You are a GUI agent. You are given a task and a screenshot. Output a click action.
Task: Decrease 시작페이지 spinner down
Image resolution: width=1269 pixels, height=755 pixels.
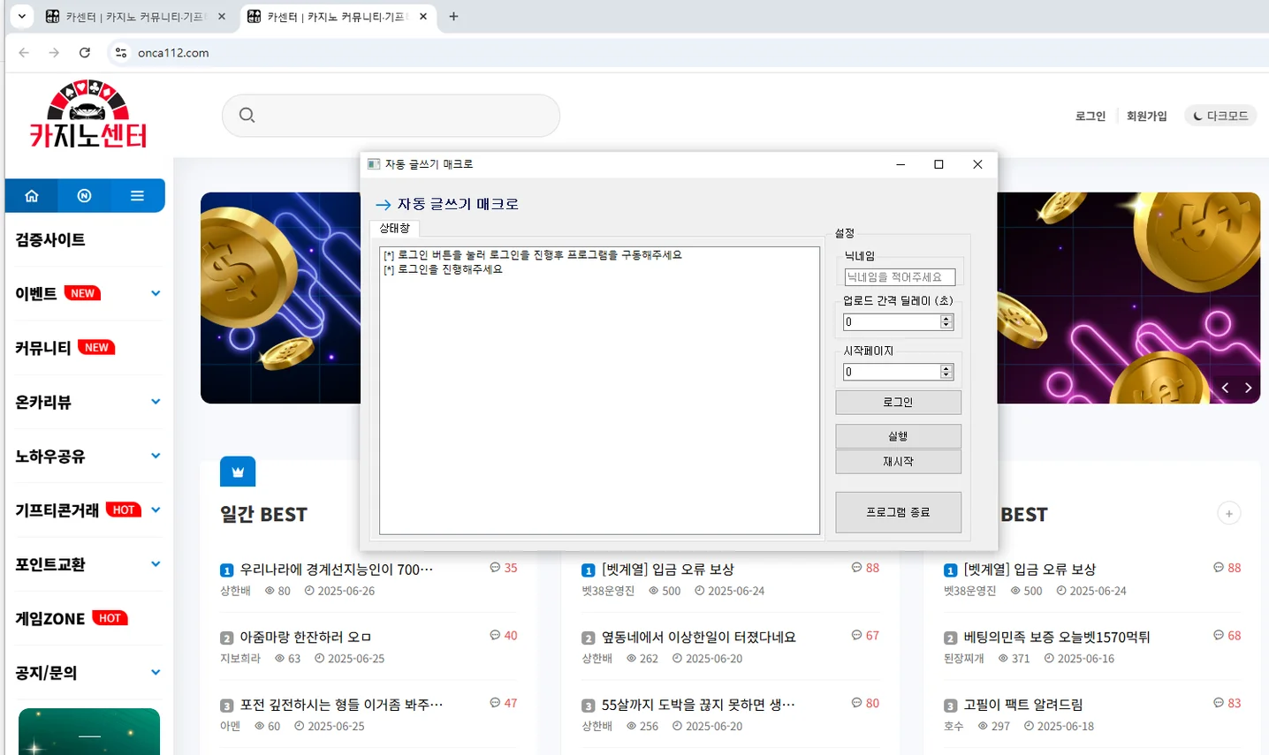946,375
